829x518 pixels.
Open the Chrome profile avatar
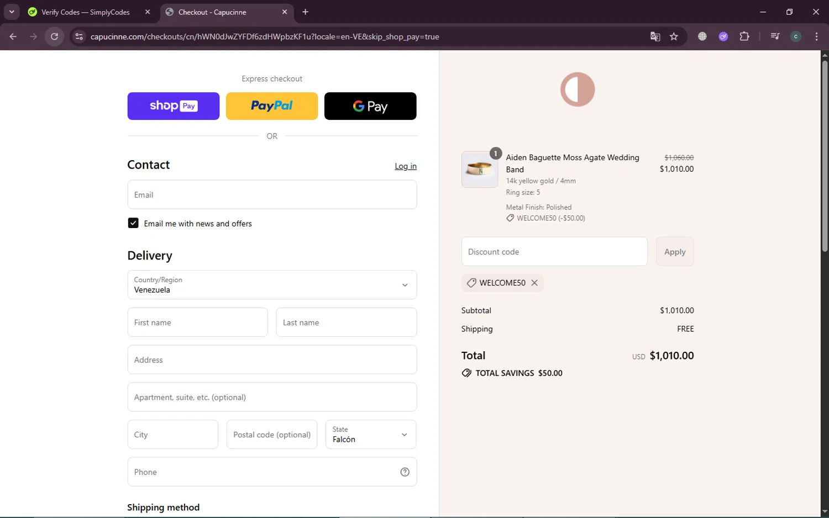click(x=796, y=36)
